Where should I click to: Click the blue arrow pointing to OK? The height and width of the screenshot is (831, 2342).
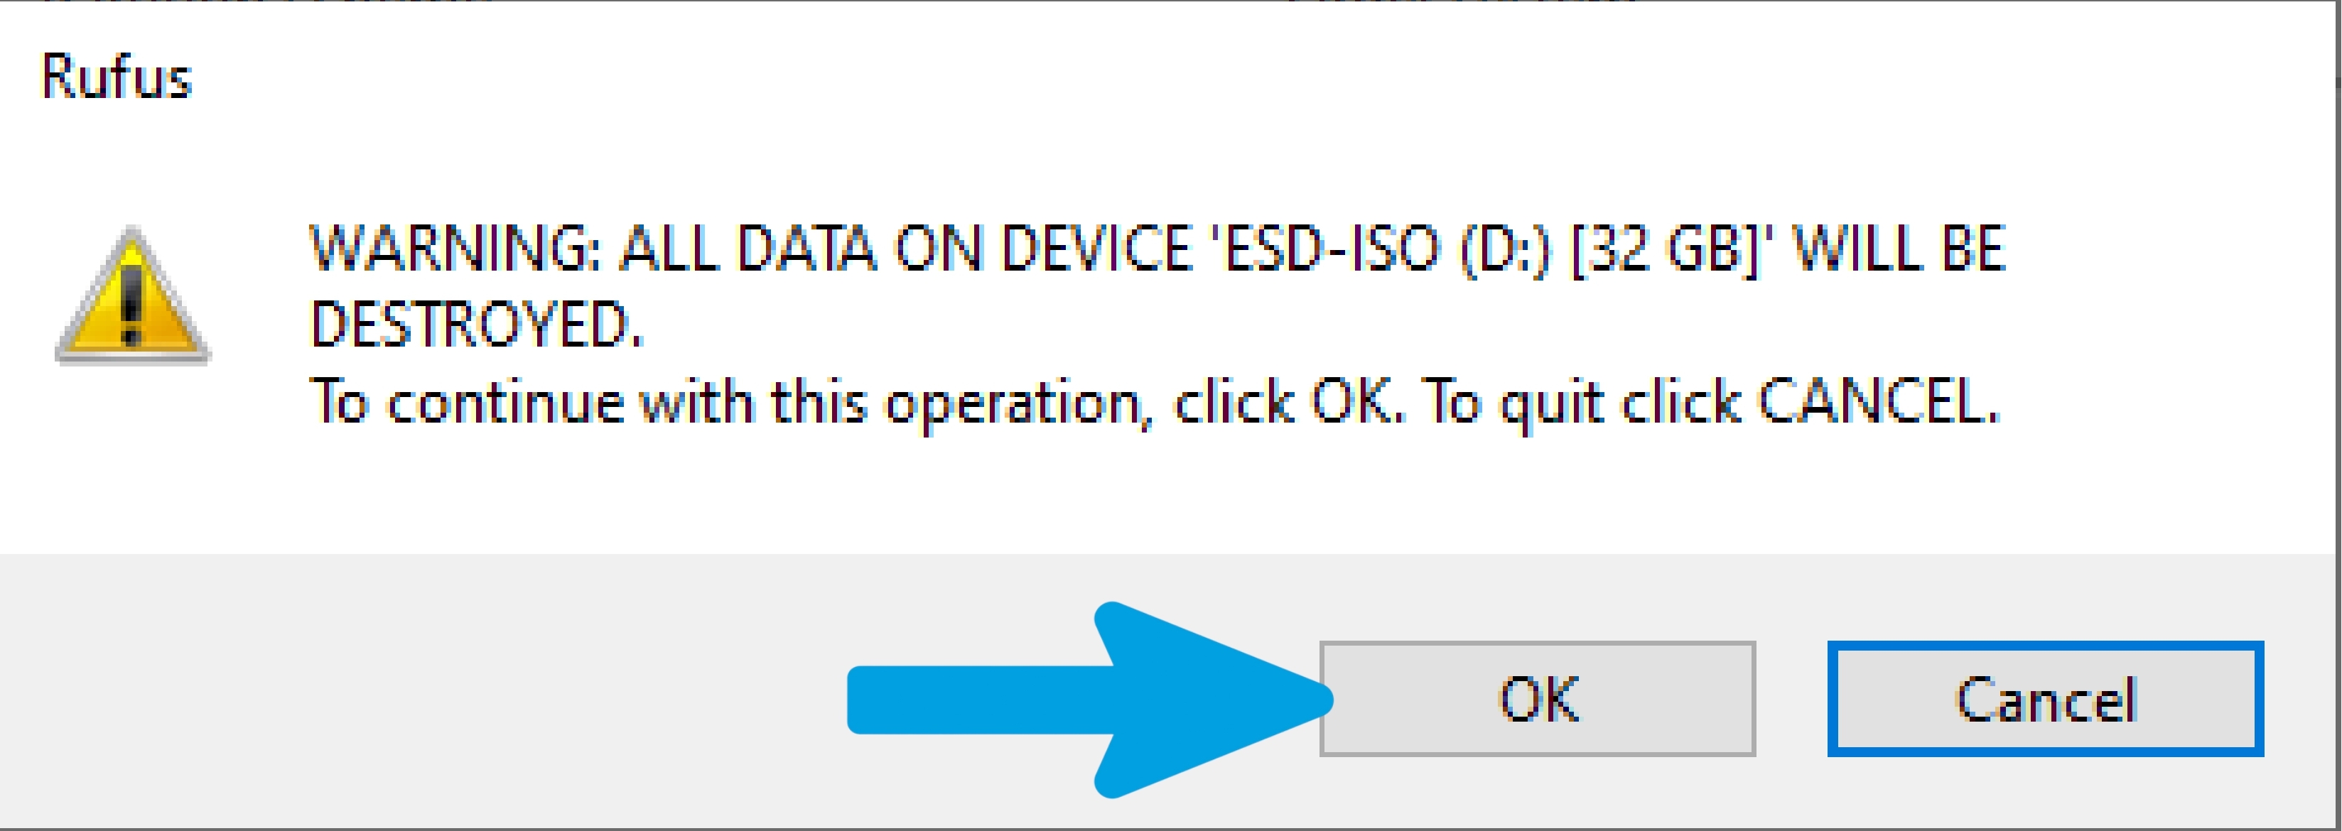tap(1089, 699)
